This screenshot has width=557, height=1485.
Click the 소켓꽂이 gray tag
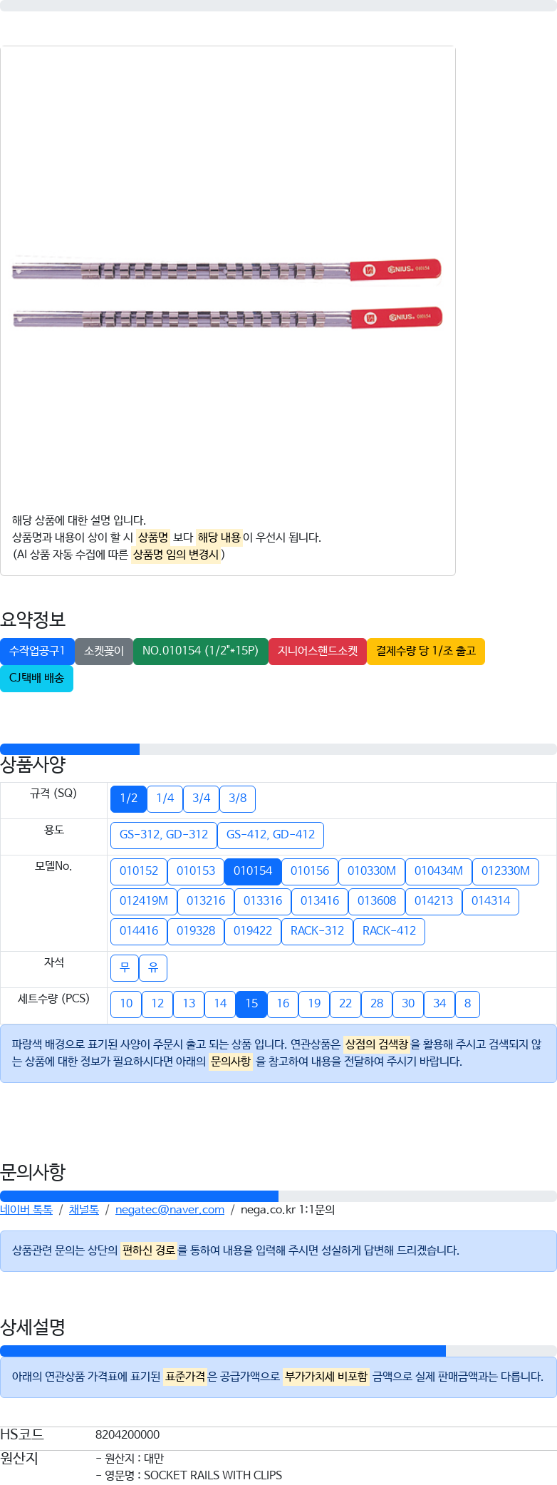coord(104,651)
